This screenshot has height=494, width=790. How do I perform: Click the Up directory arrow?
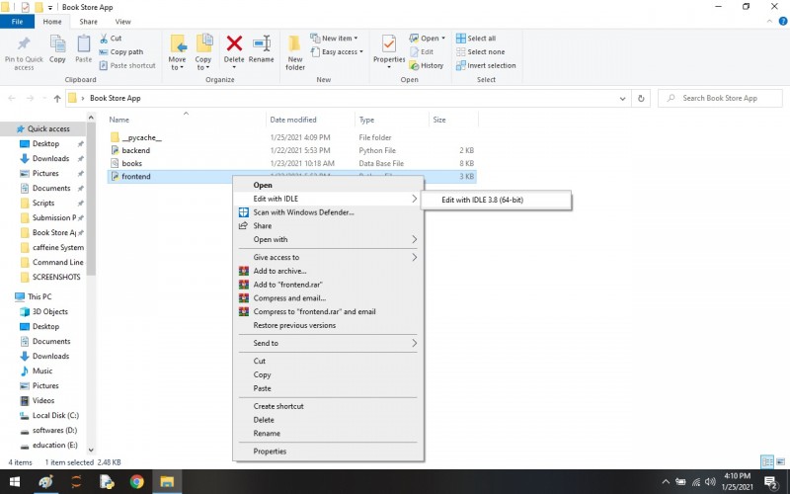pyautogui.click(x=57, y=98)
